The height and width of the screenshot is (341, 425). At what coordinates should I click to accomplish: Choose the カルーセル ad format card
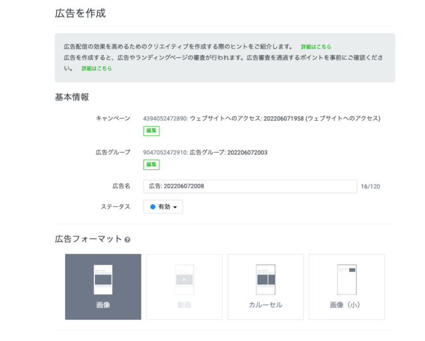[x=266, y=287]
